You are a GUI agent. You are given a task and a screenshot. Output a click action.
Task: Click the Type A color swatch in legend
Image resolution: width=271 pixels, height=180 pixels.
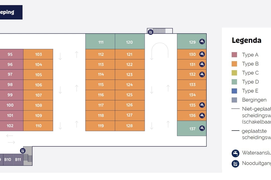pos(234,55)
